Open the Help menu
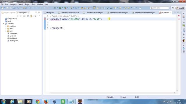Viewport: 186px width, 104px height. coord(46,4)
